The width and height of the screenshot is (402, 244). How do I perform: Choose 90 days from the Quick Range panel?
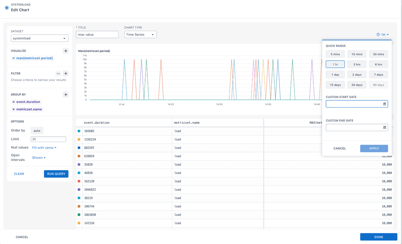[x=379, y=85]
